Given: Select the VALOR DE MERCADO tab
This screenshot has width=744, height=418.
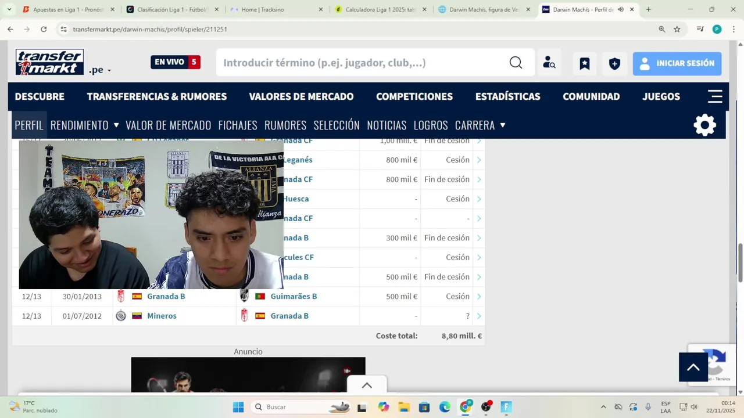Looking at the screenshot, I should (169, 125).
